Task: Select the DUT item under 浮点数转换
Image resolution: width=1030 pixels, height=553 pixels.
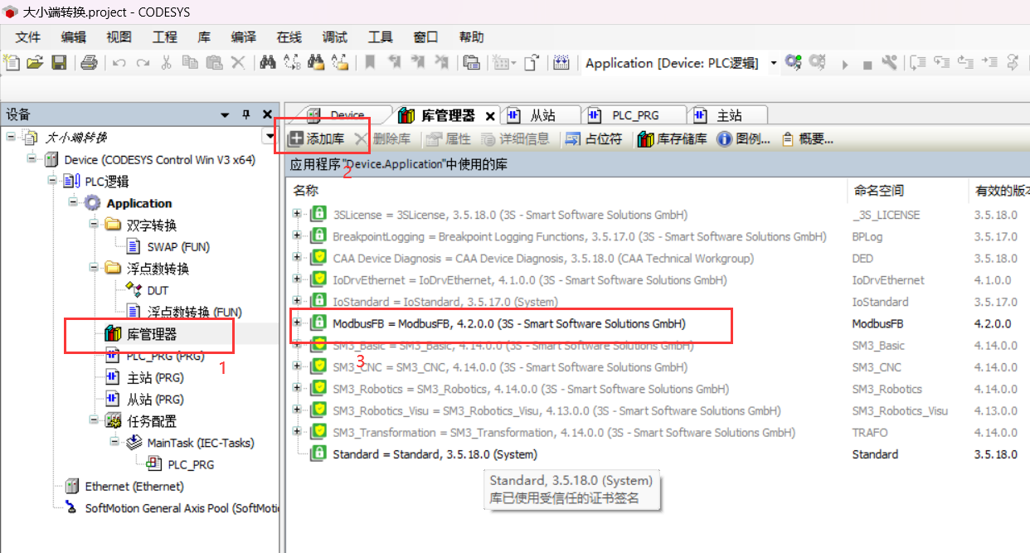Action: point(158,290)
